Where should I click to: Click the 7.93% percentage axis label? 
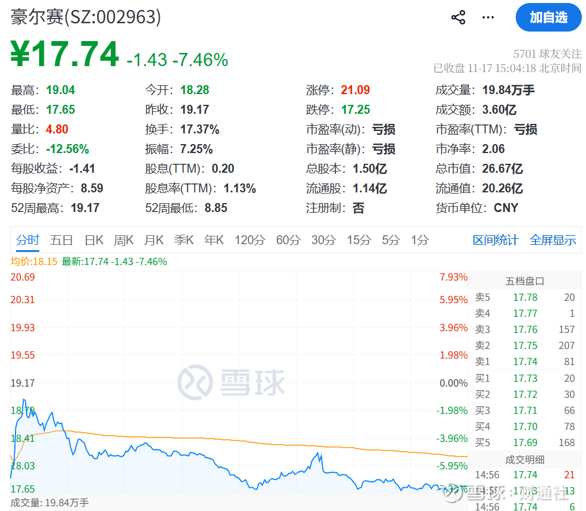[x=453, y=277]
